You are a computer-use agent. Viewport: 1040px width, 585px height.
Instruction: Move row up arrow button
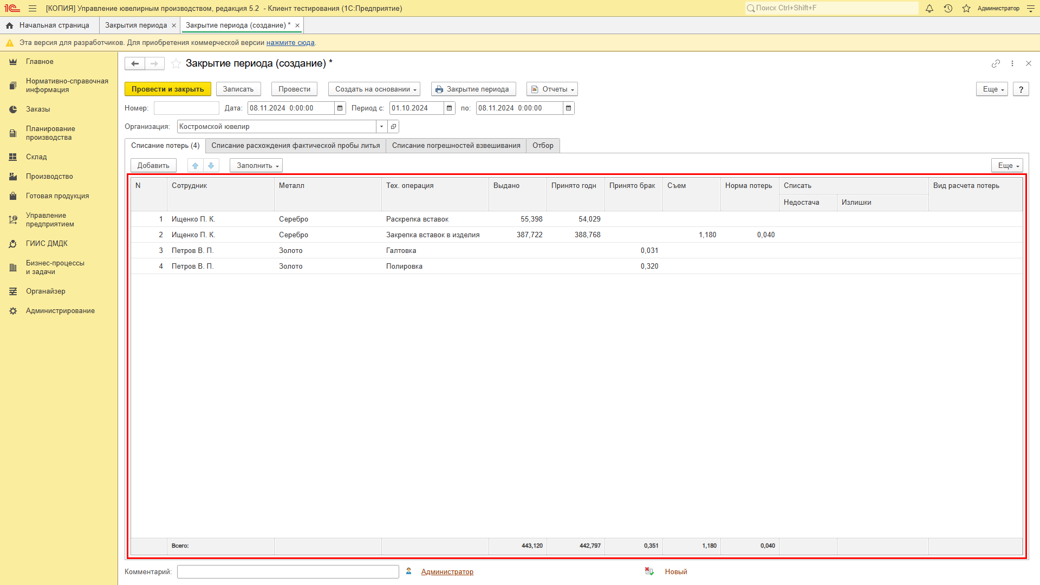[196, 166]
